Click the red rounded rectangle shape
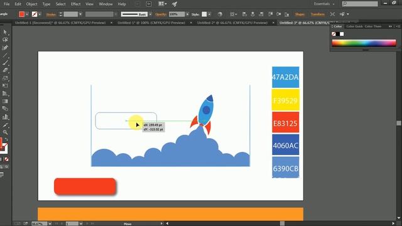 point(85,186)
